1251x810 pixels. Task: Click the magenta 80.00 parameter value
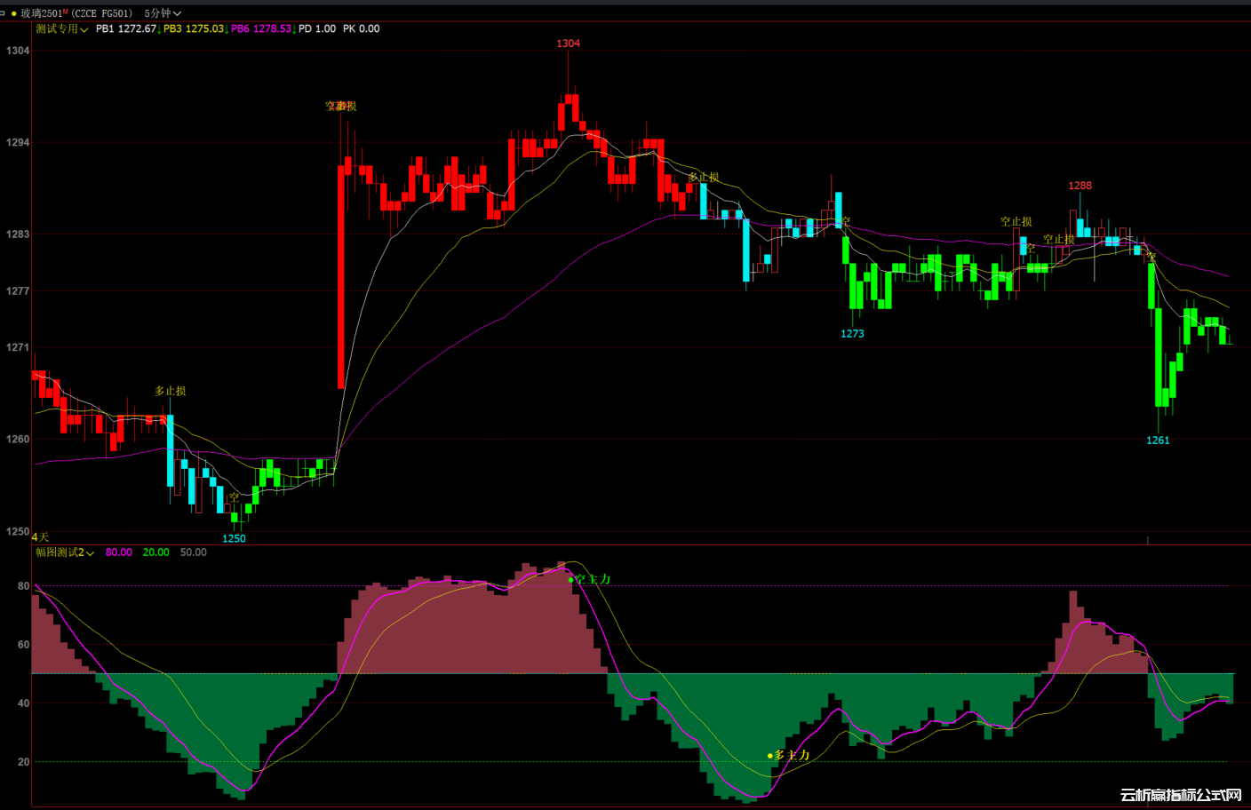[x=119, y=552]
